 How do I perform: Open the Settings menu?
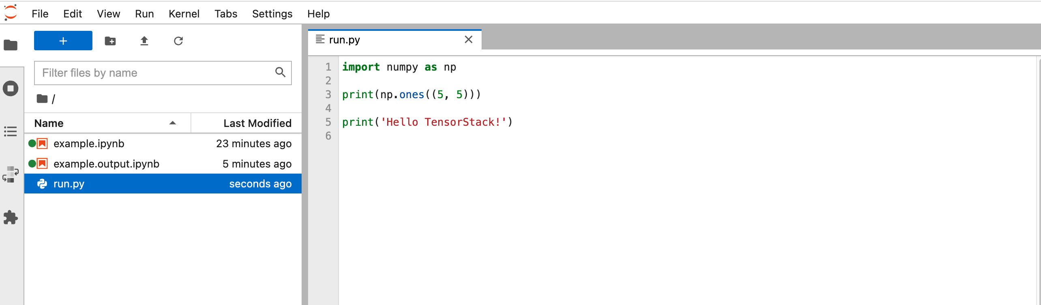[272, 14]
